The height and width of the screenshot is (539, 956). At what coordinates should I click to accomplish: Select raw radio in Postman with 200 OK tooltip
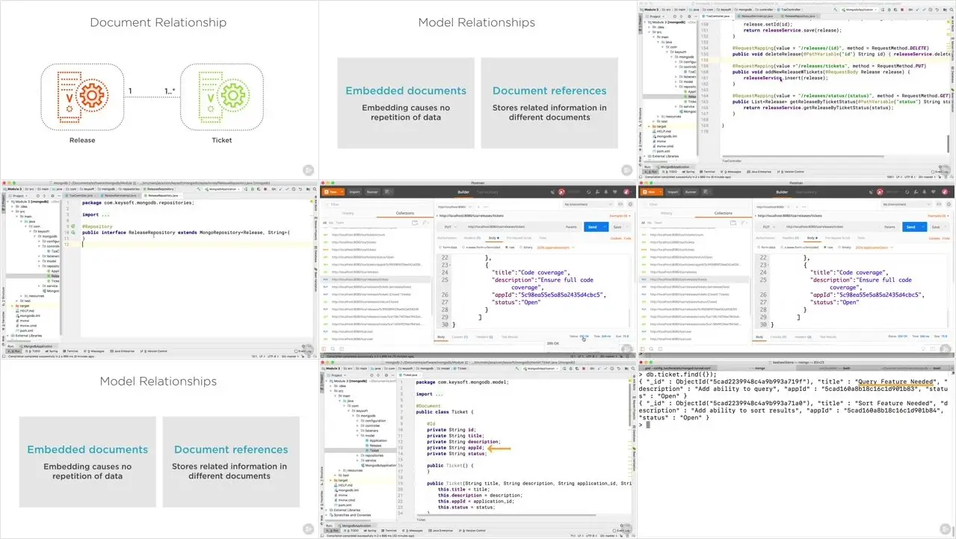coord(508,247)
